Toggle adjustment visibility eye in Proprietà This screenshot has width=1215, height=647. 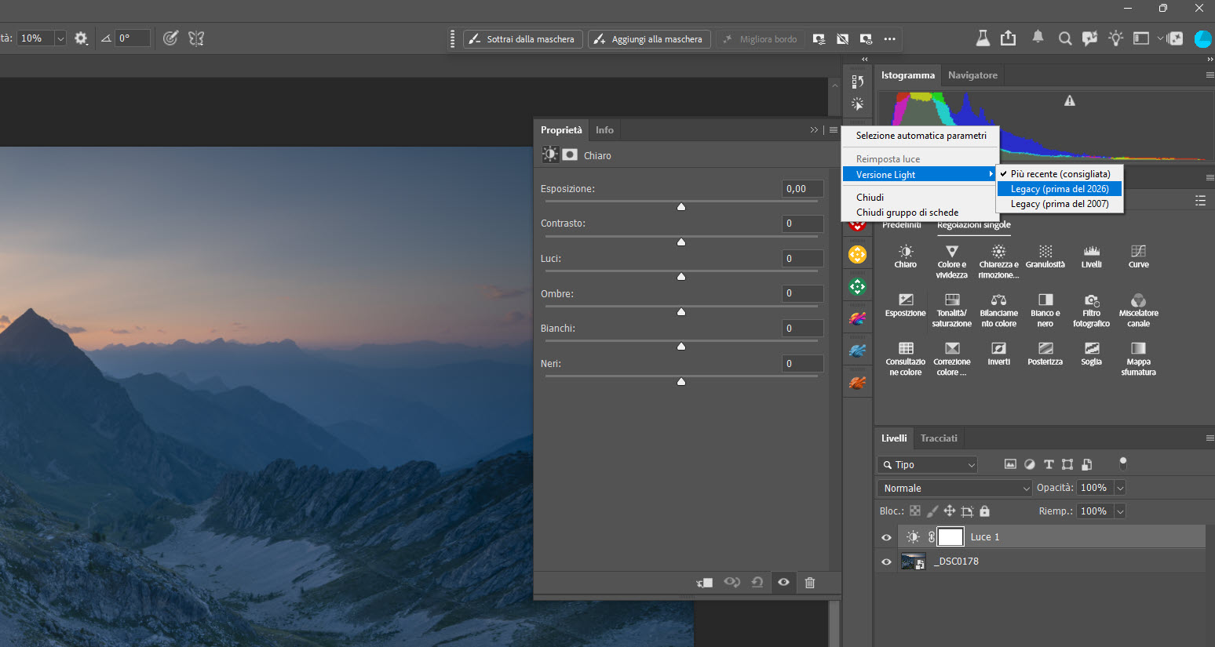point(783,582)
